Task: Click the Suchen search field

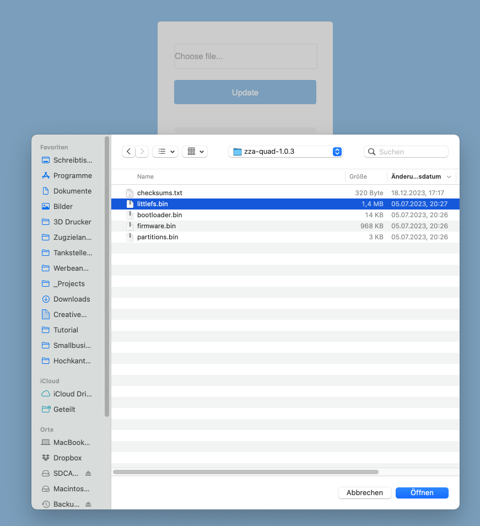Action: coord(411,152)
